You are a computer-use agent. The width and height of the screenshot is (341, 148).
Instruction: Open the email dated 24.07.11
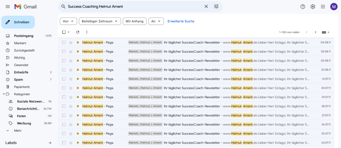pyautogui.click(x=196, y=143)
